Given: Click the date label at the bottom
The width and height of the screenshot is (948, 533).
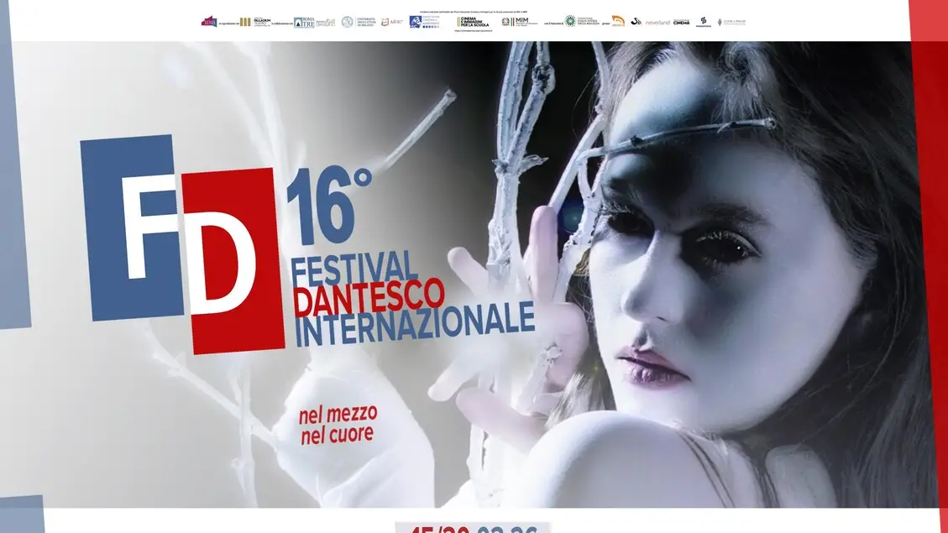Looking at the screenshot, I should (x=472, y=527).
